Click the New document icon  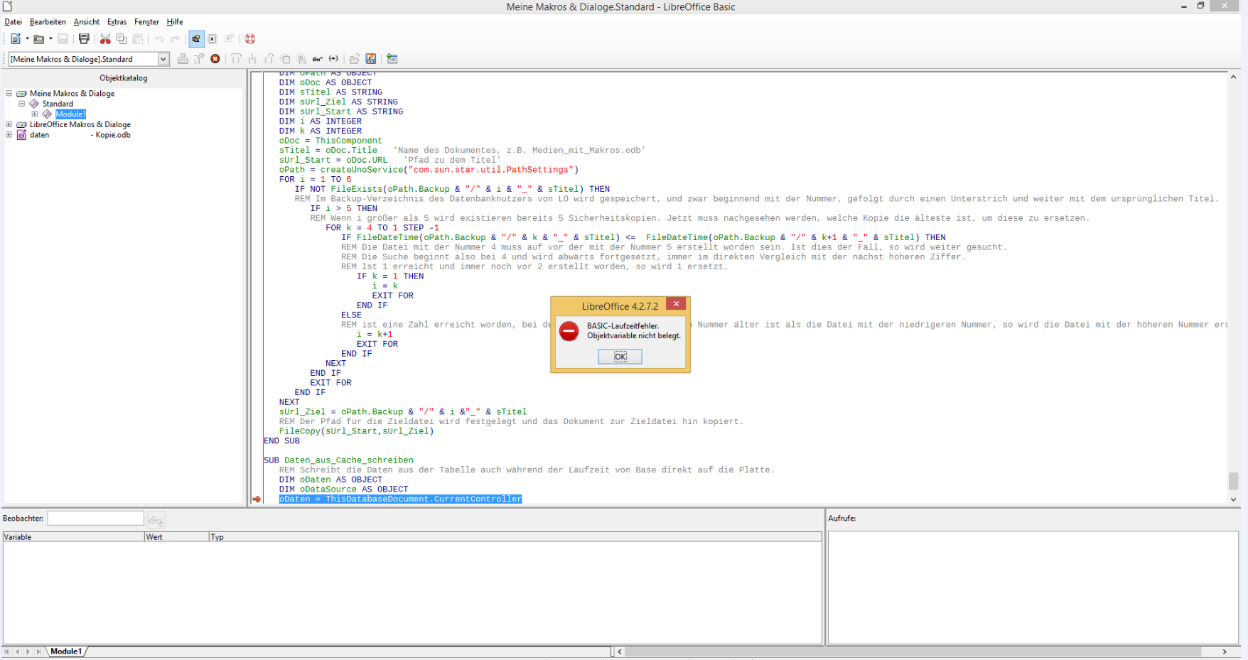coord(15,39)
